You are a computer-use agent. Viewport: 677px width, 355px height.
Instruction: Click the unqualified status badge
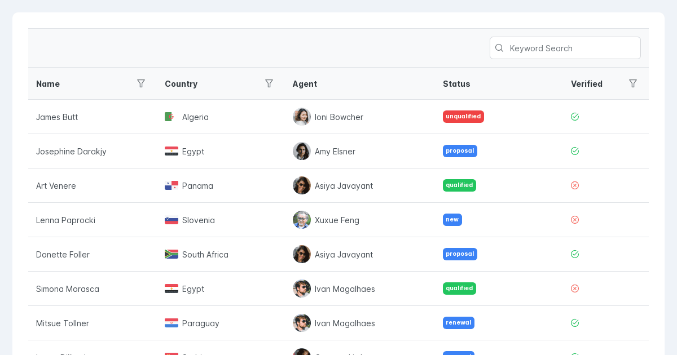463,117
